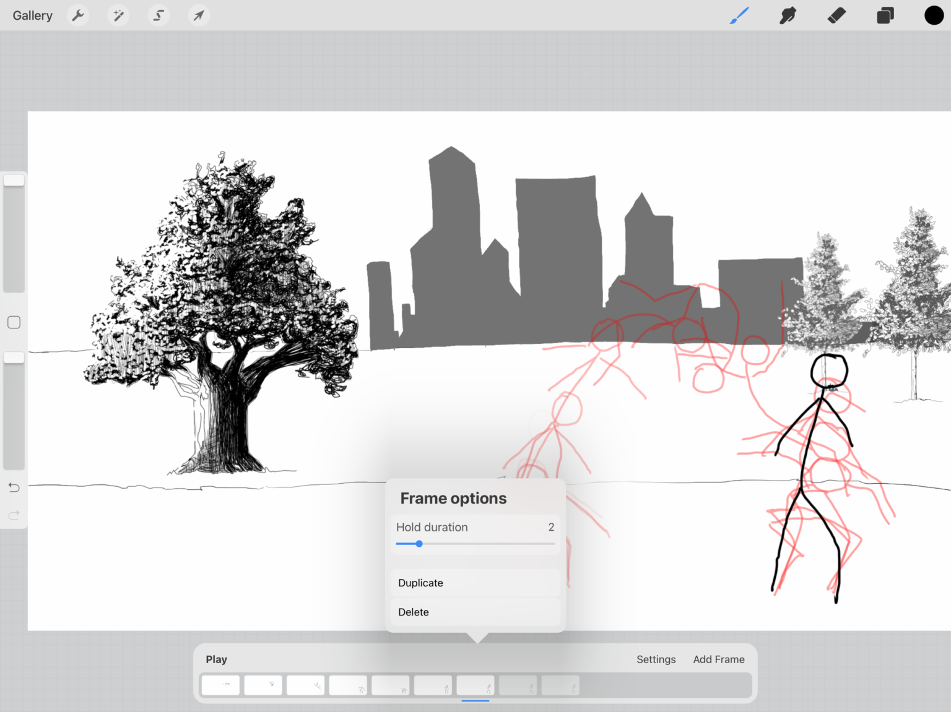This screenshot has height=712, width=951.
Task: Open the Selection tool
Action: point(158,15)
